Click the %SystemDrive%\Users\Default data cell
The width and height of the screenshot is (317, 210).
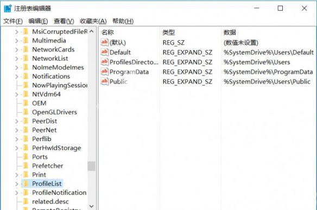(269, 52)
